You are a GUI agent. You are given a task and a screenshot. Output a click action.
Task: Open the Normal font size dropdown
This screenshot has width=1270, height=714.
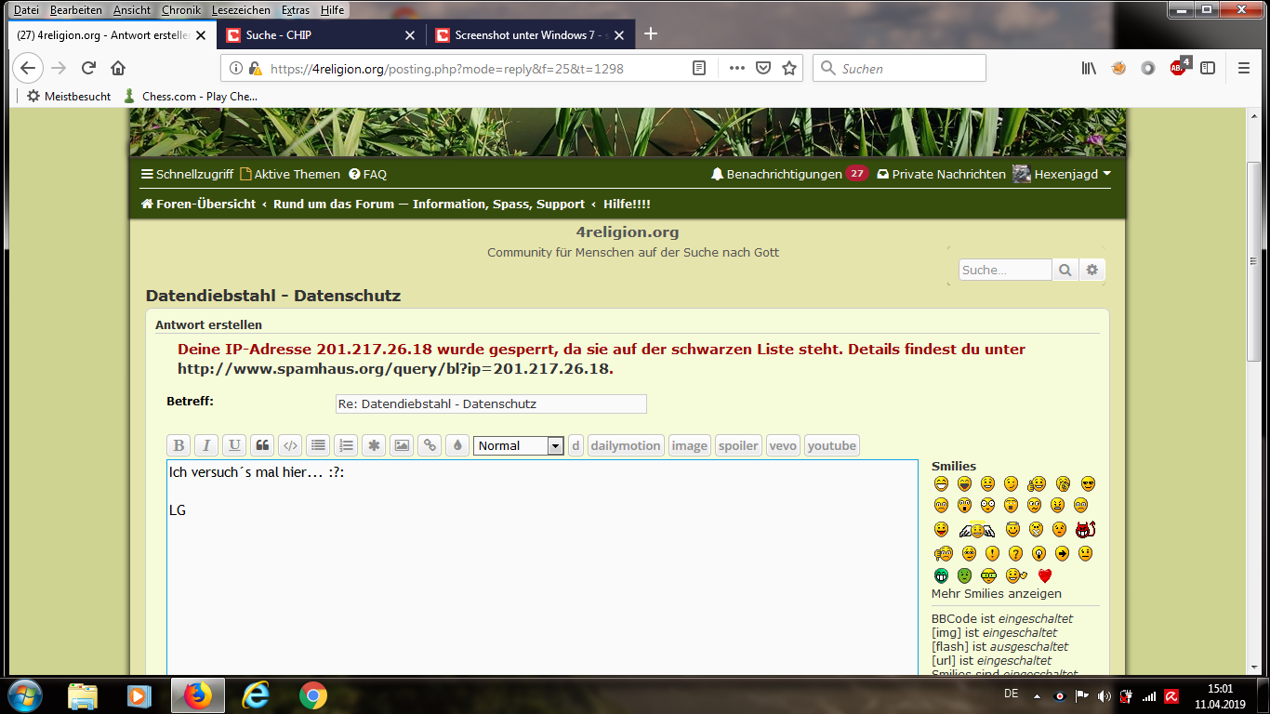pyautogui.click(x=519, y=445)
